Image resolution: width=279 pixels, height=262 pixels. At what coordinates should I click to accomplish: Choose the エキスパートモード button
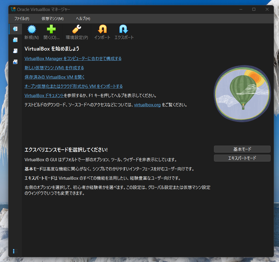242,158
